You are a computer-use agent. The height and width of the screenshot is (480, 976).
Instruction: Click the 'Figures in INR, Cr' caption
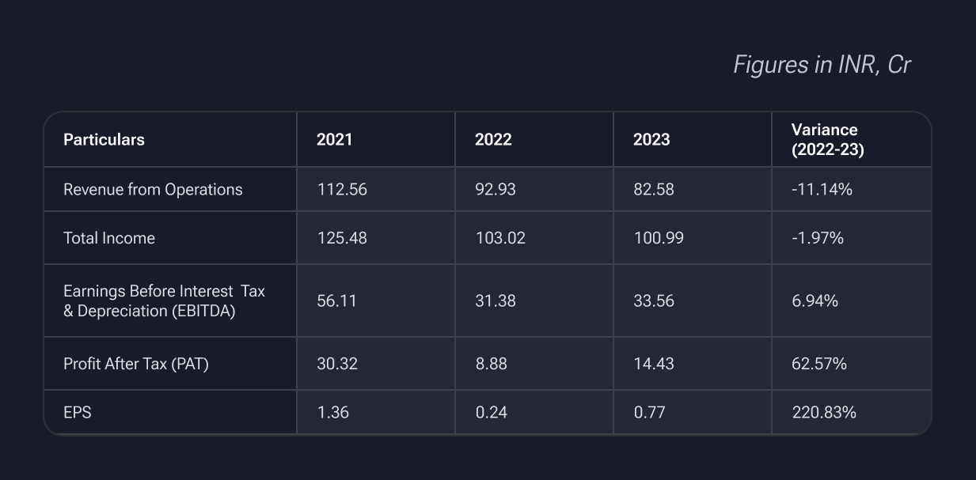click(x=822, y=65)
